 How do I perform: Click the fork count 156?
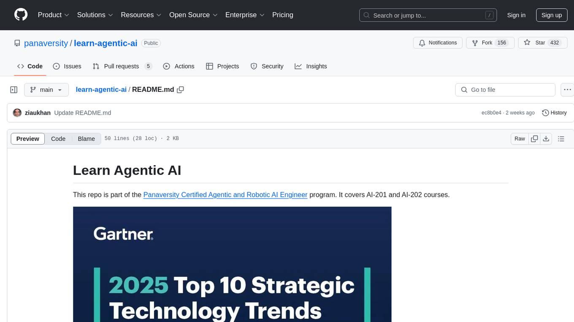click(502, 43)
